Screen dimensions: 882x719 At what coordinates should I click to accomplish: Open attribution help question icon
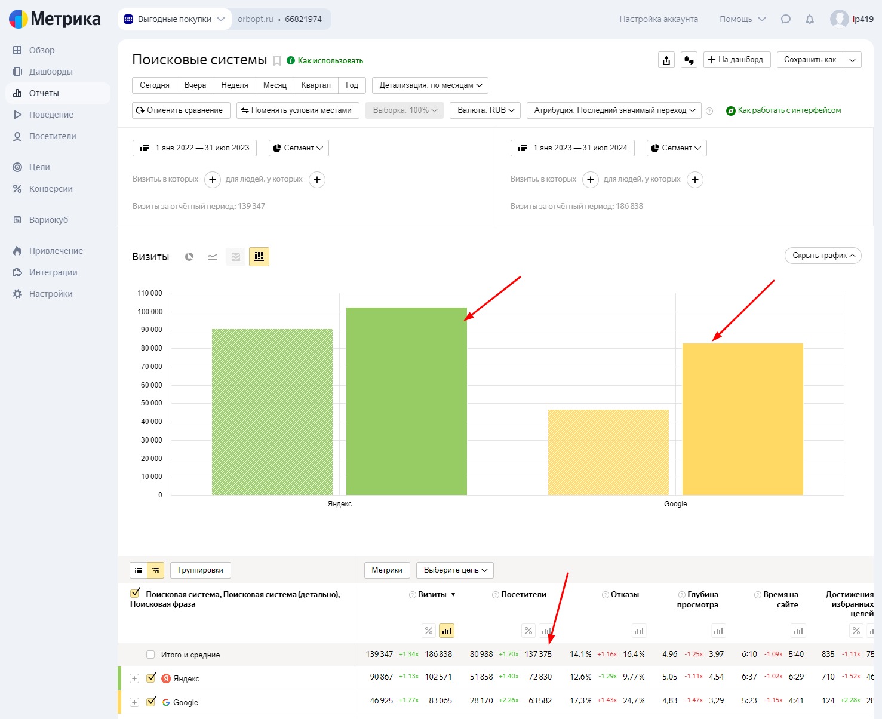coord(709,111)
